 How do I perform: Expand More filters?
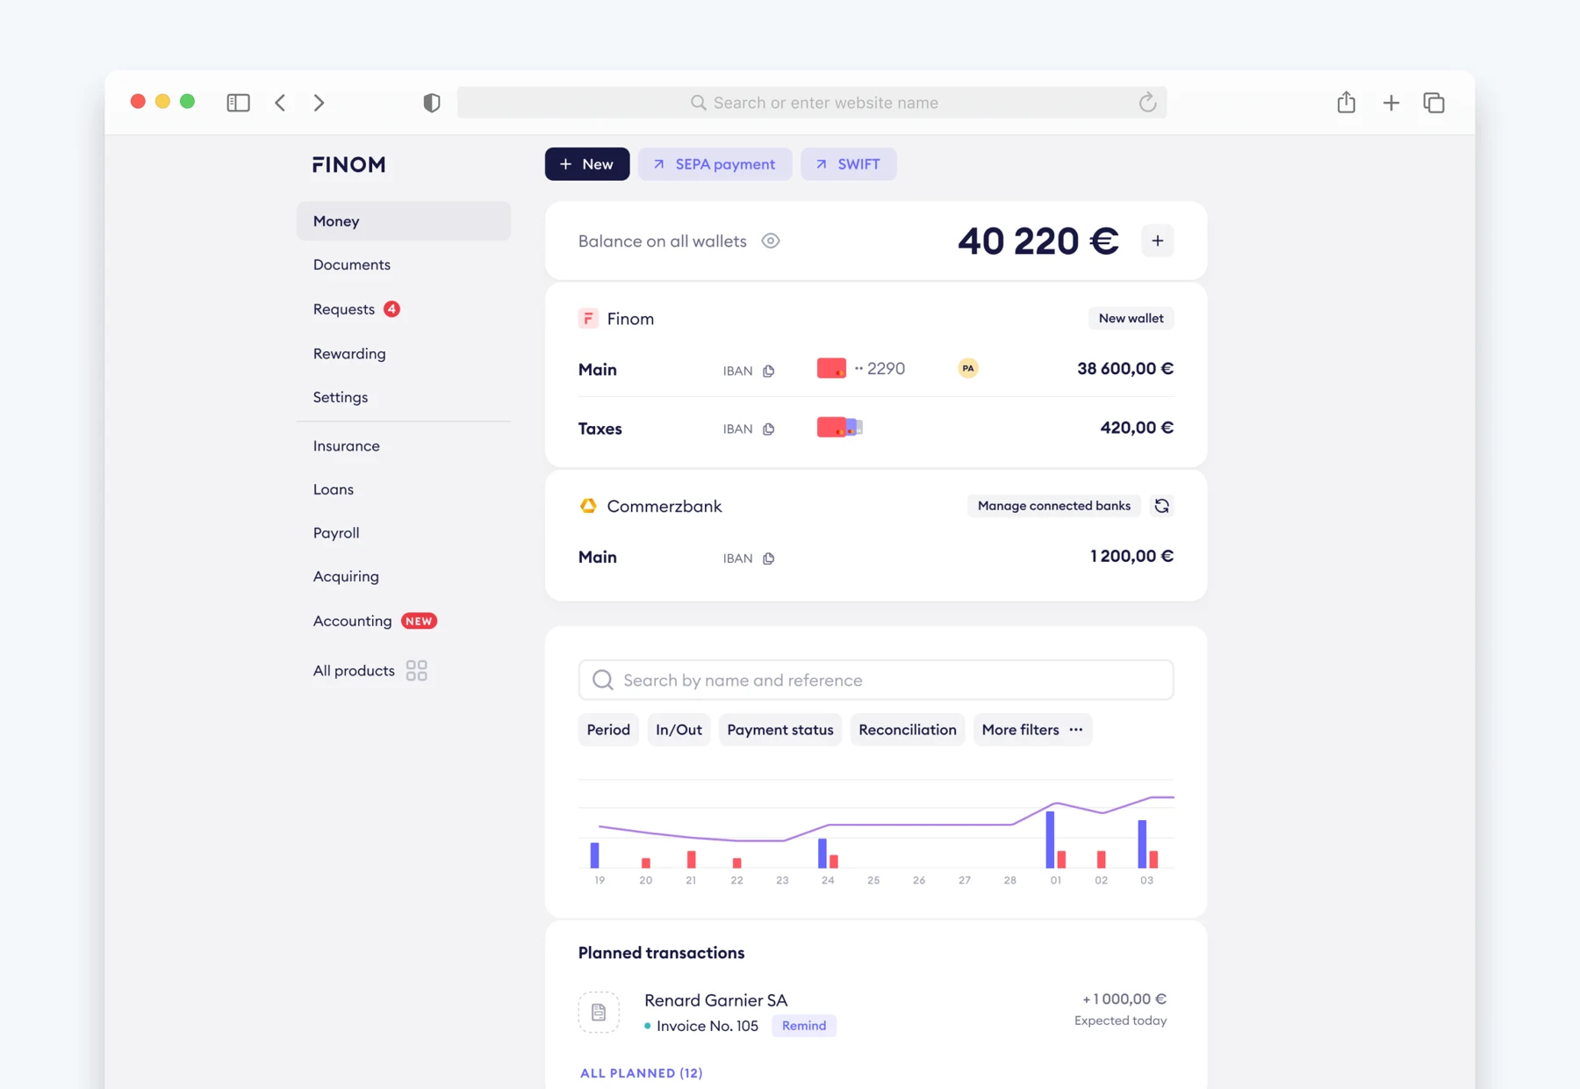pos(1032,730)
